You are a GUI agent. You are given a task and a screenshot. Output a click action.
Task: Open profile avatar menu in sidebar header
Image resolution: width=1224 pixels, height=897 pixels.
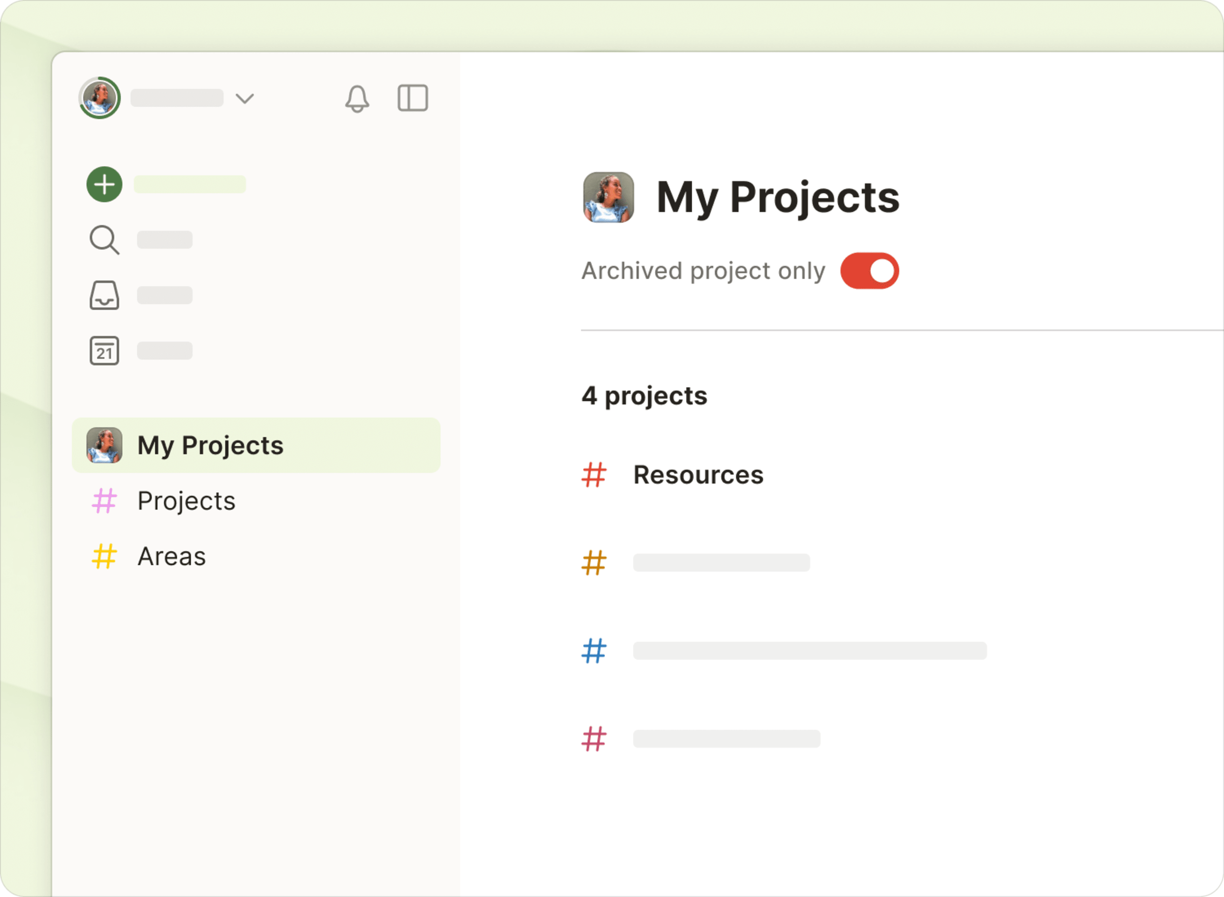[x=99, y=98]
